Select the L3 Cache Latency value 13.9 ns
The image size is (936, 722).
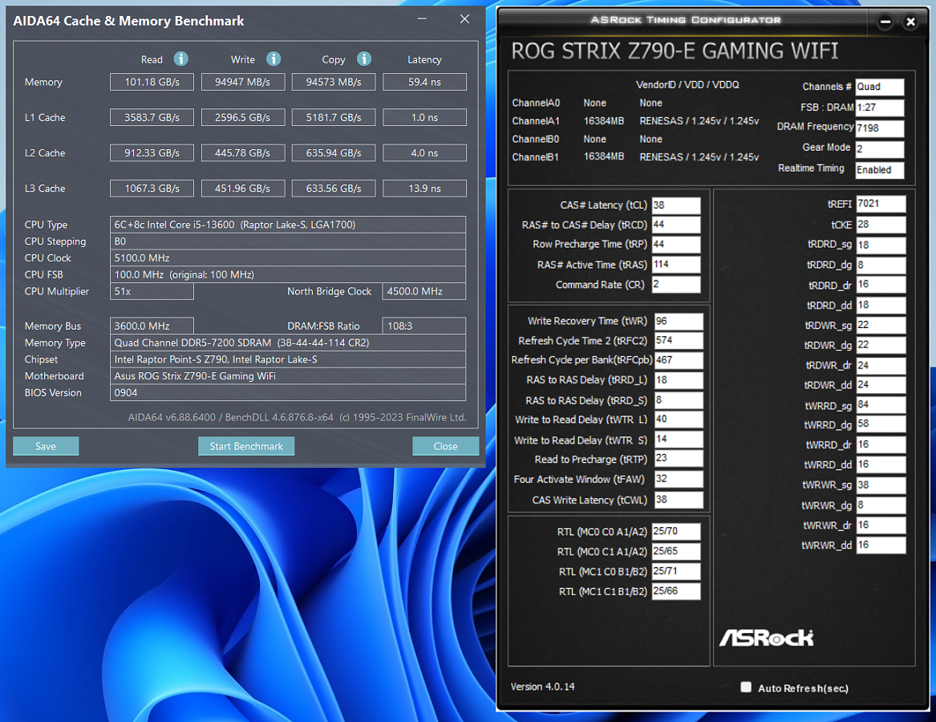(424, 189)
